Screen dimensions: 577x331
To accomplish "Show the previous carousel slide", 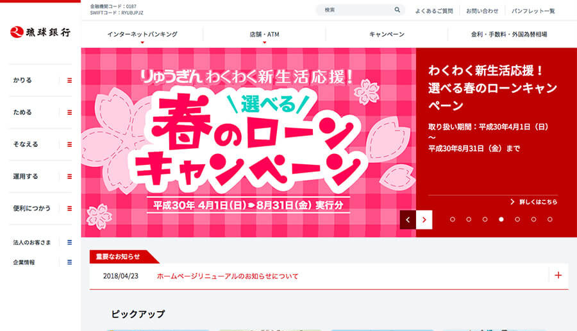I will (x=408, y=219).
